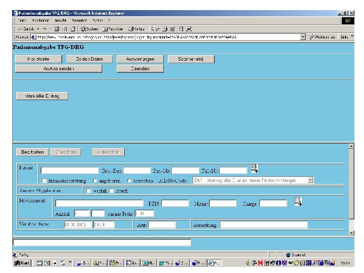
Task: Select the angeboren radio button
Action: click(95, 180)
